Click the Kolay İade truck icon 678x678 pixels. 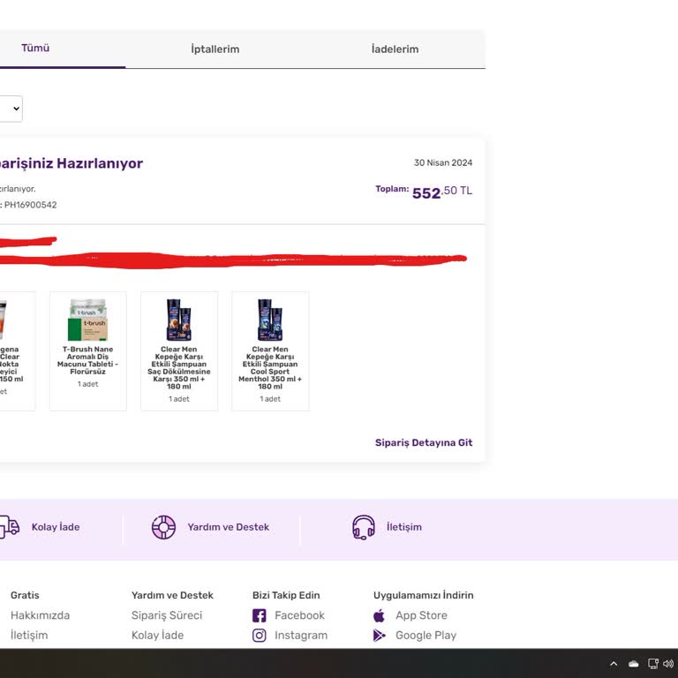click(9, 527)
